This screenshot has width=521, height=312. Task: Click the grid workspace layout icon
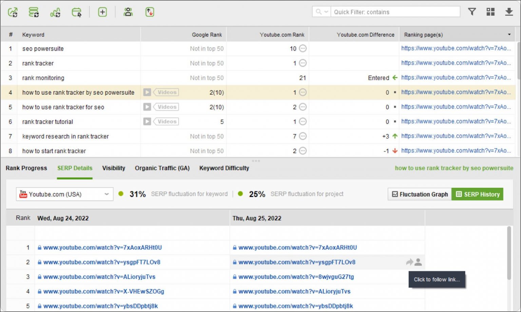pyautogui.click(x=490, y=12)
